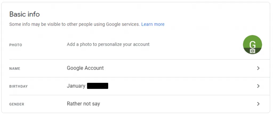Click the PHOTO row label
The image size is (273, 115).
16,45
